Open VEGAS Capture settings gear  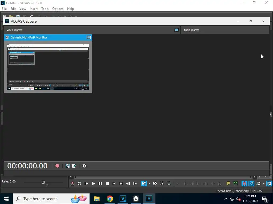tap(85, 166)
